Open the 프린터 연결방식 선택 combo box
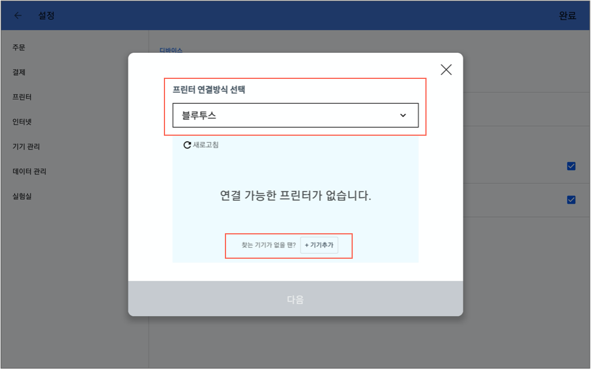The width and height of the screenshot is (591, 369). tap(295, 115)
